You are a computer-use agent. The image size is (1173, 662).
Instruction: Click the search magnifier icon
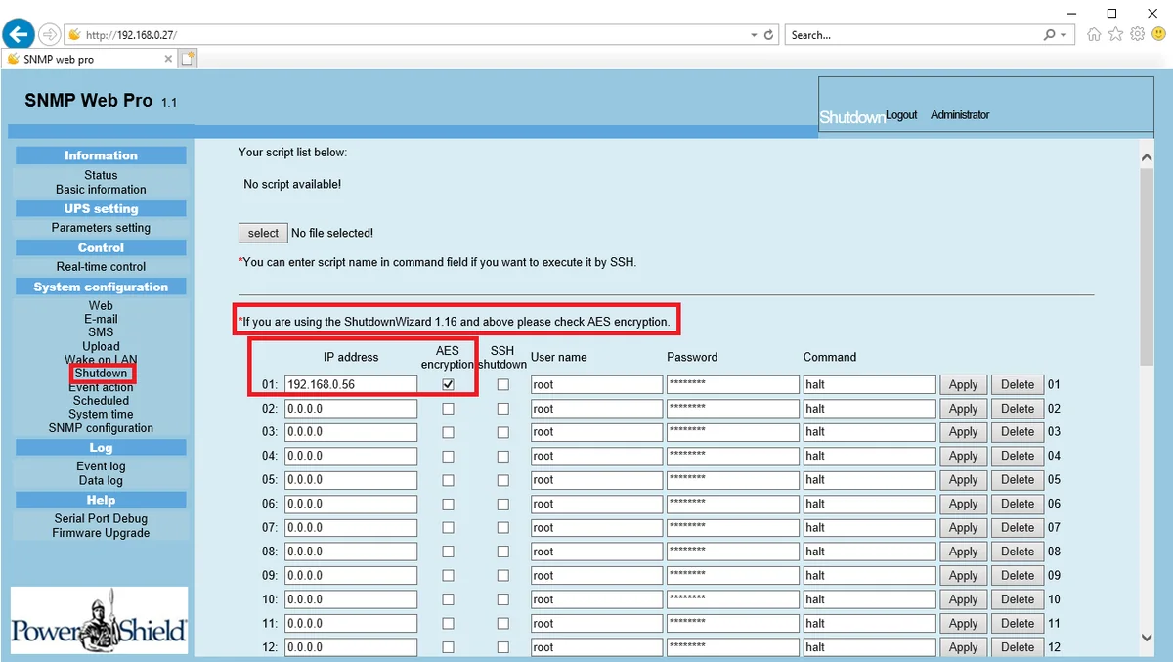click(x=1050, y=34)
